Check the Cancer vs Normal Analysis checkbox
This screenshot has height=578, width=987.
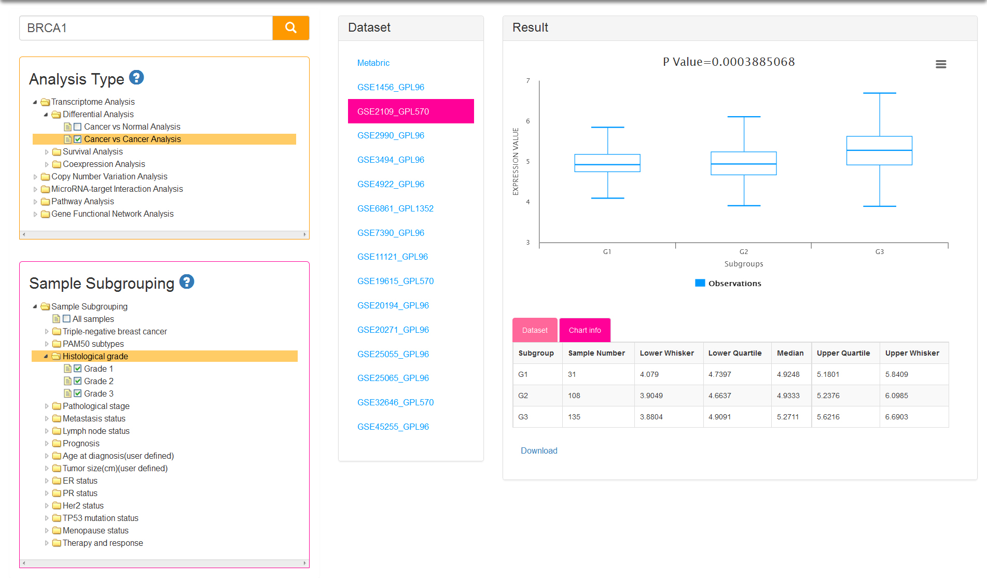pyautogui.click(x=78, y=127)
